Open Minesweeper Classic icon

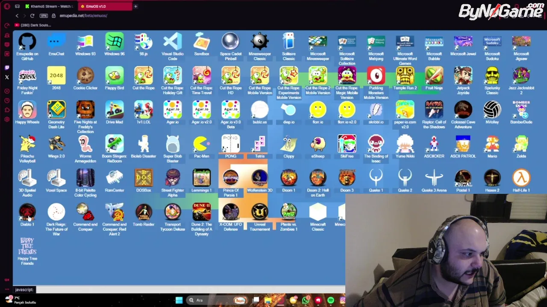(x=260, y=46)
